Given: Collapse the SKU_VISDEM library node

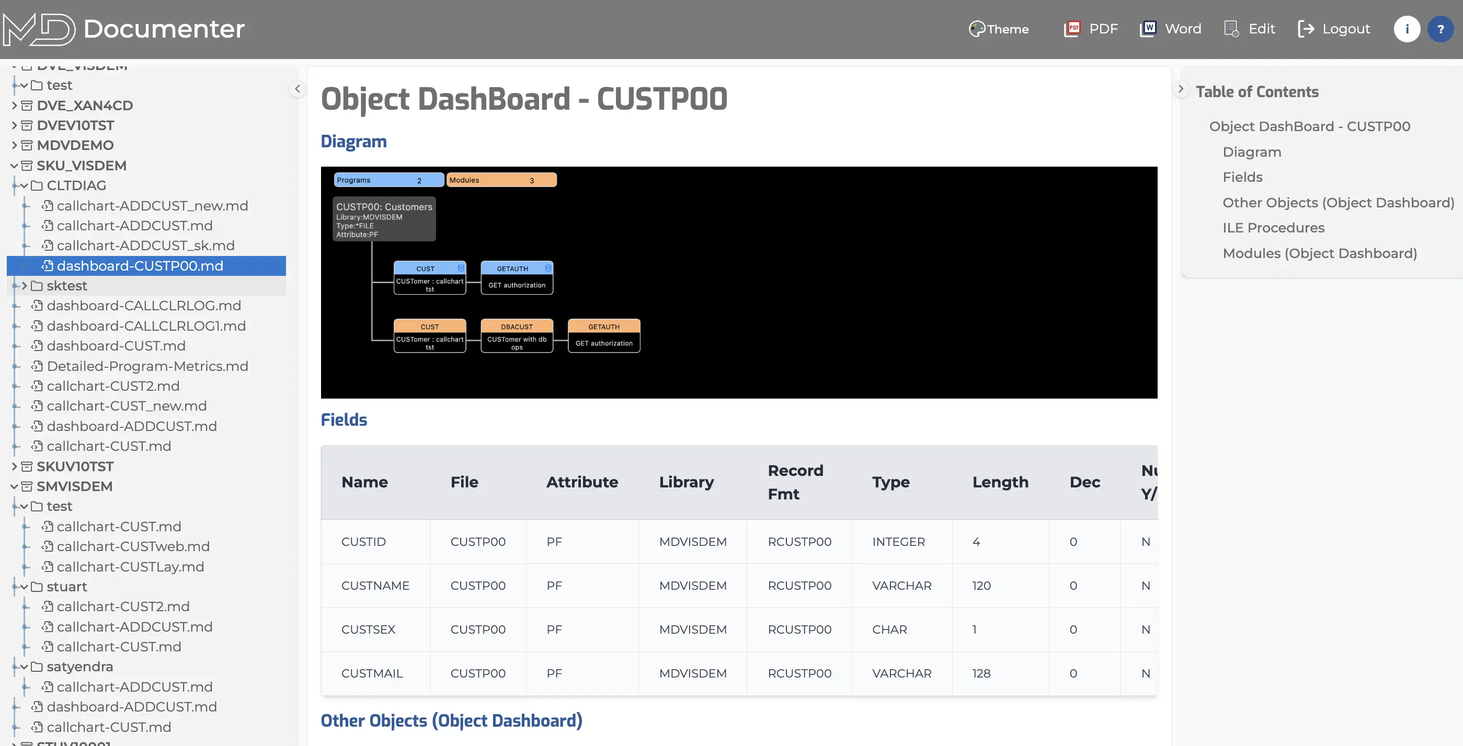Looking at the screenshot, I should click(14, 166).
